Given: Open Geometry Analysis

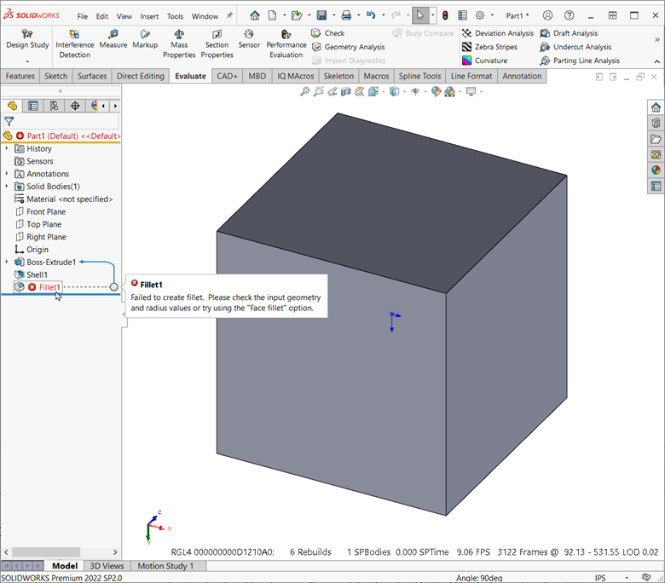Looking at the screenshot, I should (348, 47).
